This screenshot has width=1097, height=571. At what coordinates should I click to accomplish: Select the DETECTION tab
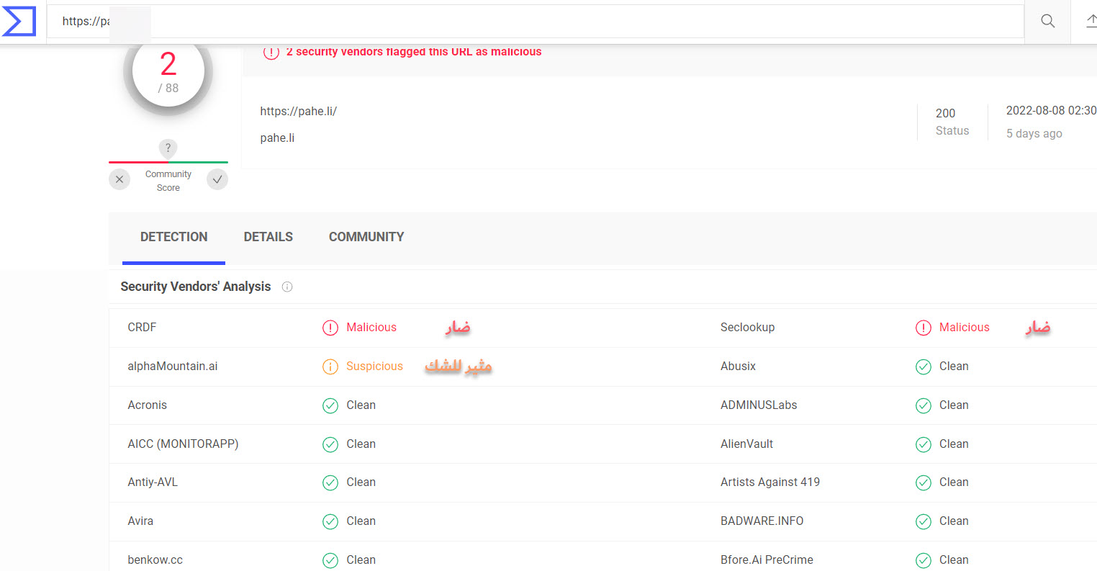(x=173, y=237)
